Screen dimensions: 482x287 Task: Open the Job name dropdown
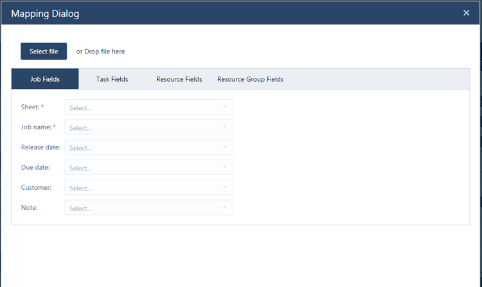click(x=149, y=127)
